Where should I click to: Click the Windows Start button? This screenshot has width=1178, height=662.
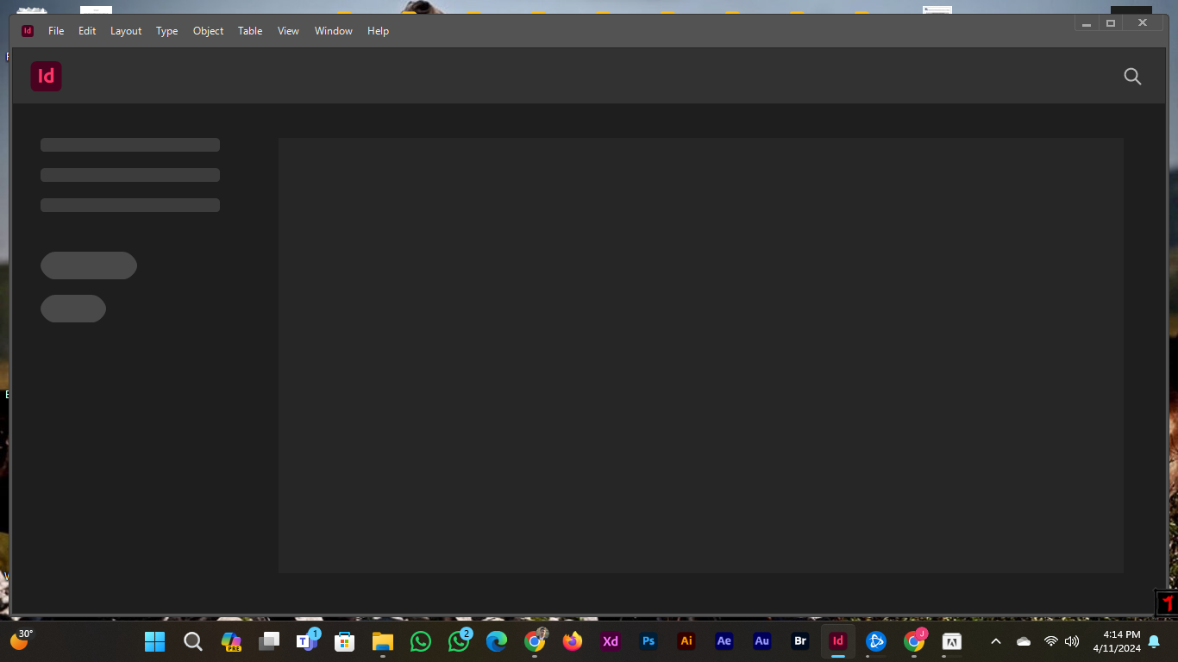pos(154,641)
